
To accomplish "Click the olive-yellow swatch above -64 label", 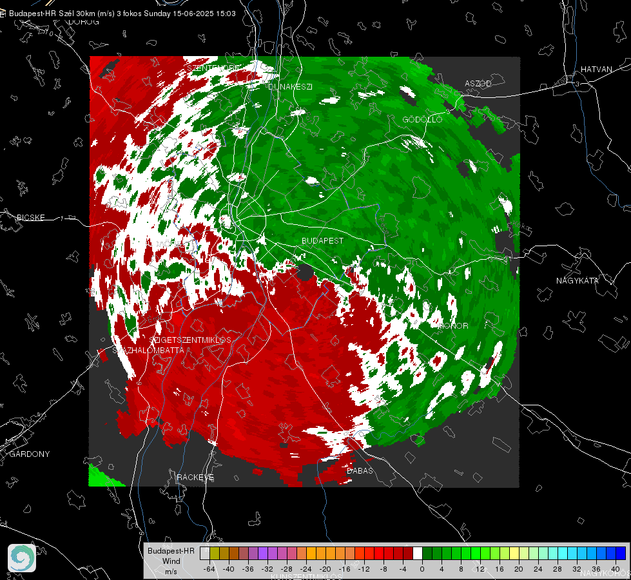I will pyautogui.click(x=215, y=554).
